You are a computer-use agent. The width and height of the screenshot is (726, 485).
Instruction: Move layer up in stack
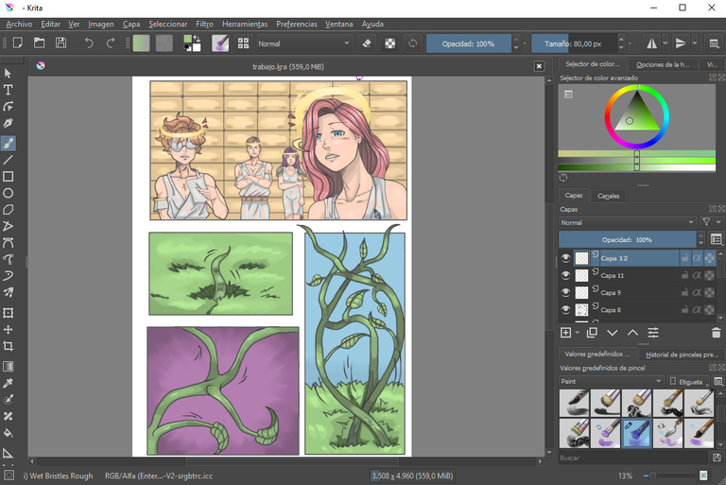(x=632, y=333)
